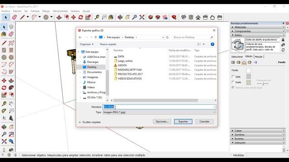Select the Move tool in top toolbar
This screenshot has height=162, width=289.
(x=74, y=18)
